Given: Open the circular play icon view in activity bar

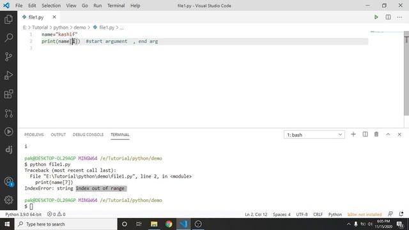Looking at the screenshot, I should point(8,132).
